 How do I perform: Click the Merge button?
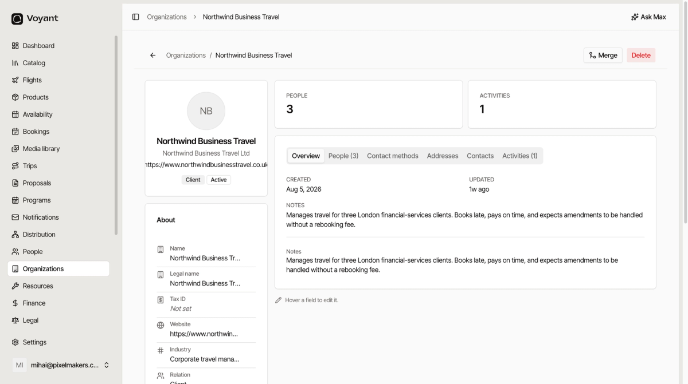click(x=603, y=56)
